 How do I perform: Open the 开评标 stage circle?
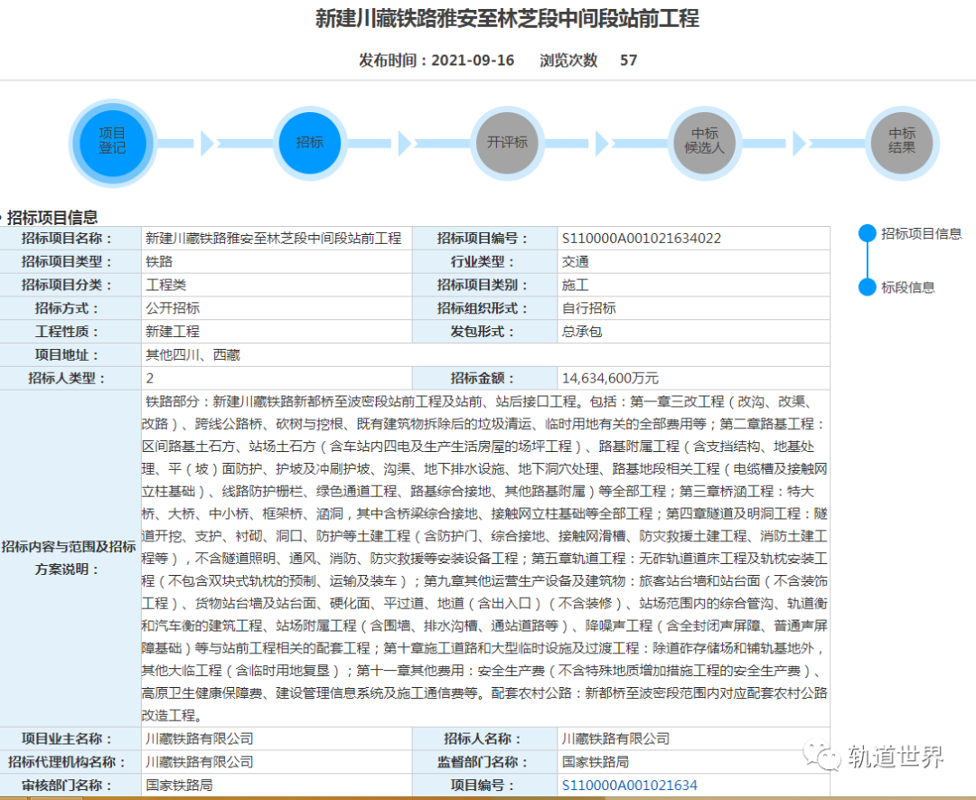506,142
